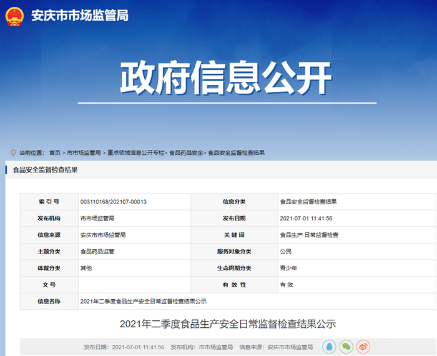
Task: Click 发布机构 value 市市场监管局
Action: point(97,218)
